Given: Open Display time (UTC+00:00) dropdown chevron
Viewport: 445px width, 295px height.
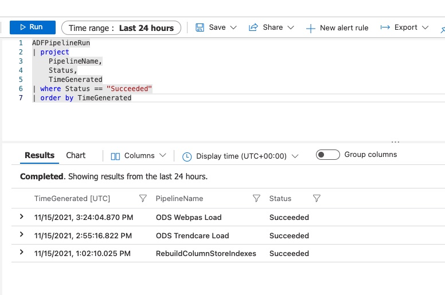Looking at the screenshot, I should point(295,156).
